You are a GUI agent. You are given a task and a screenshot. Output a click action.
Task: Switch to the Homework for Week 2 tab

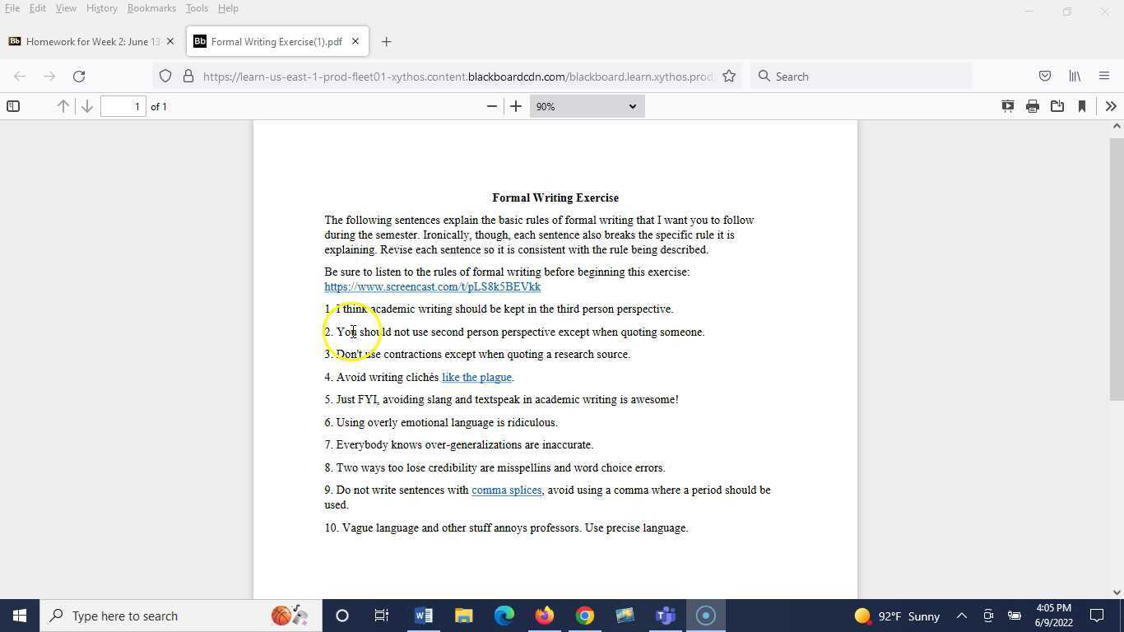(91, 41)
